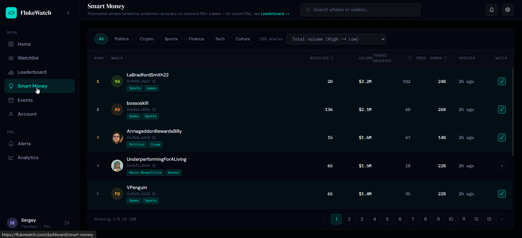
Task: Open Pro Alerts in sidebar
Action: [39, 144]
